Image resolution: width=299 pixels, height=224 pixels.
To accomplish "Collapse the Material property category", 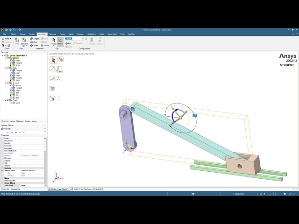I will point(2,168).
